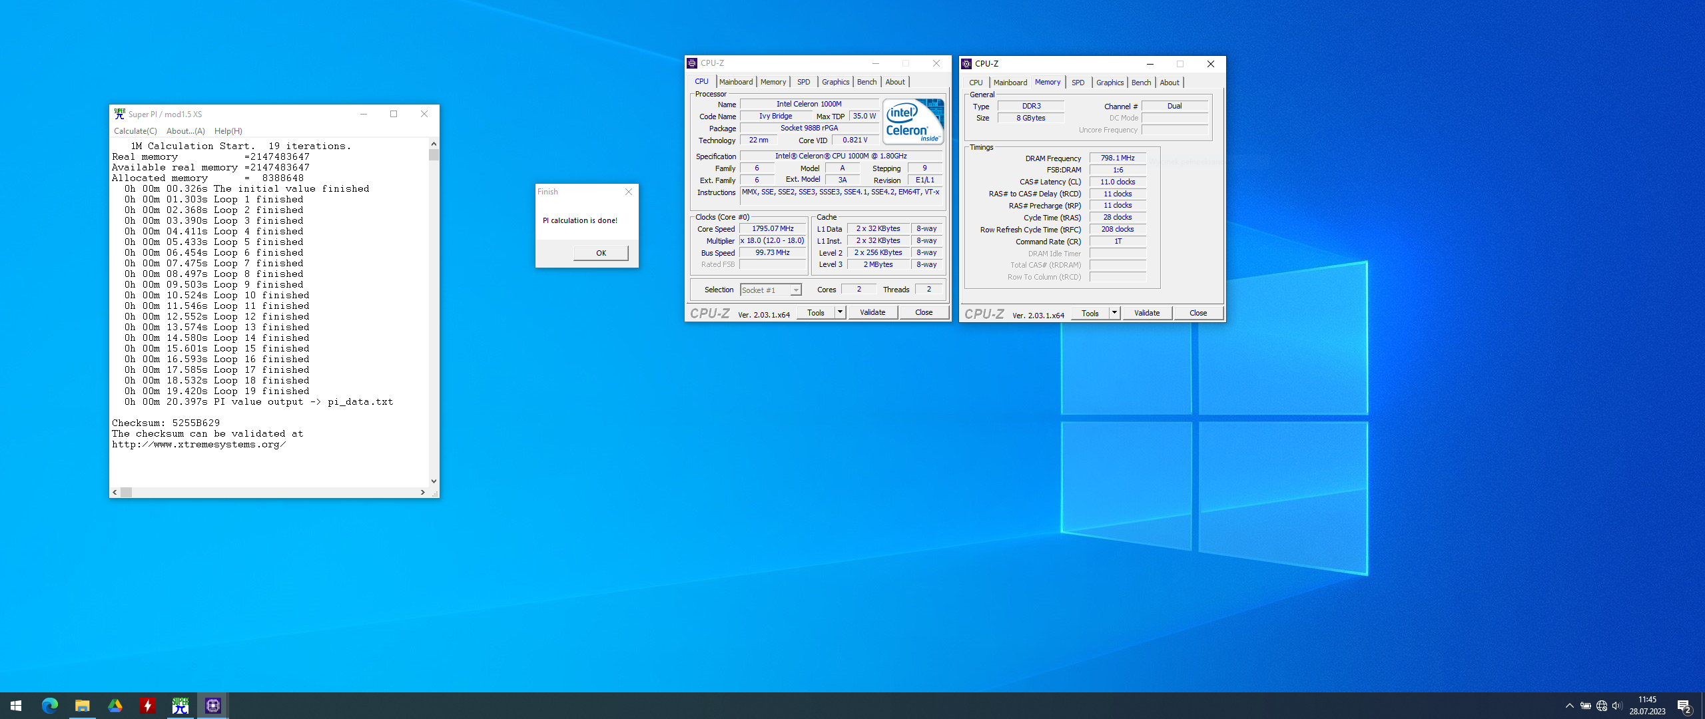
Task: Click Super PI title bar icon
Action: point(119,114)
